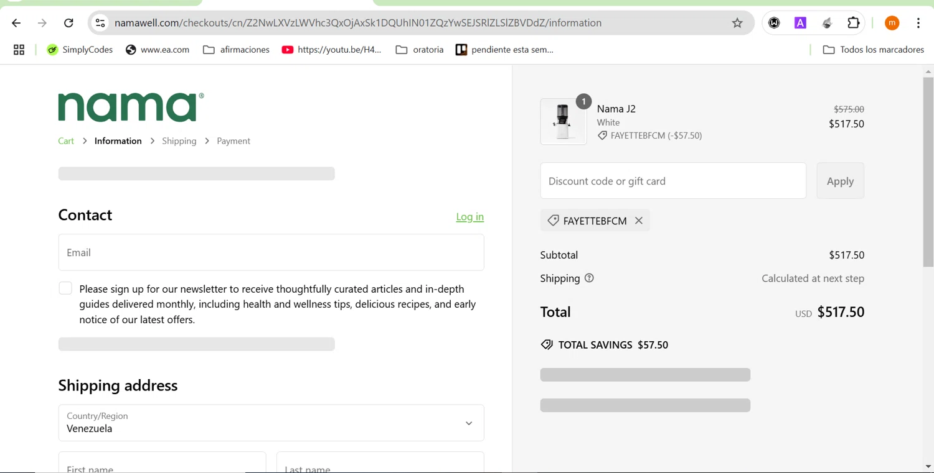Expand the Country/Region dropdown
Screen dimensions: 934x473
tap(271, 423)
